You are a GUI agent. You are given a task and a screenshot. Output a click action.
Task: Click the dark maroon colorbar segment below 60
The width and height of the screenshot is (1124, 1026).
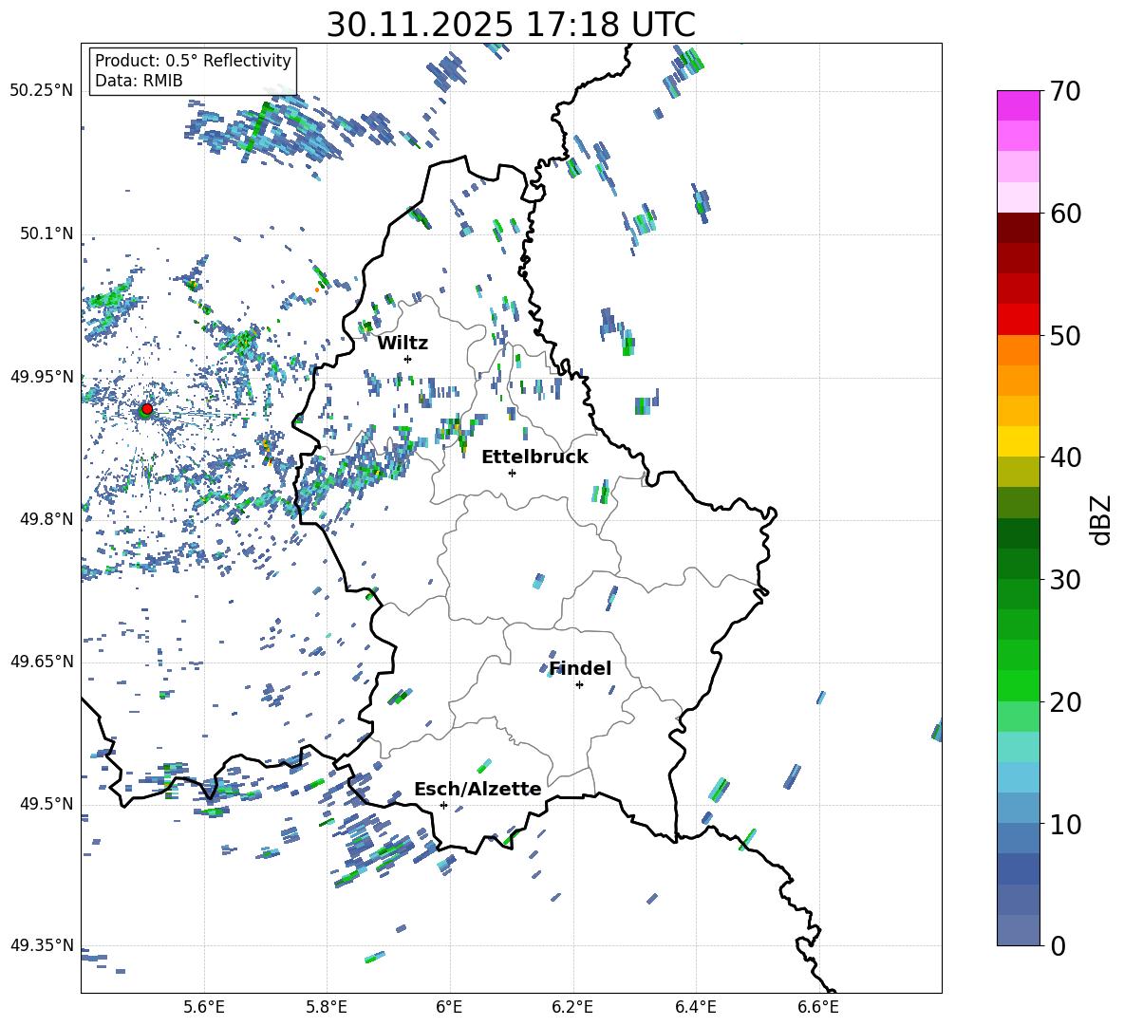click(x=1019, y=228)
